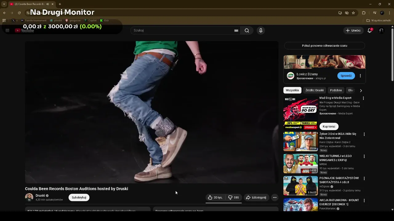The height and width of the screenshot is (221, 394).
Task: Open the browser extensions puzzle icon
Action: [x=364, y=13]
